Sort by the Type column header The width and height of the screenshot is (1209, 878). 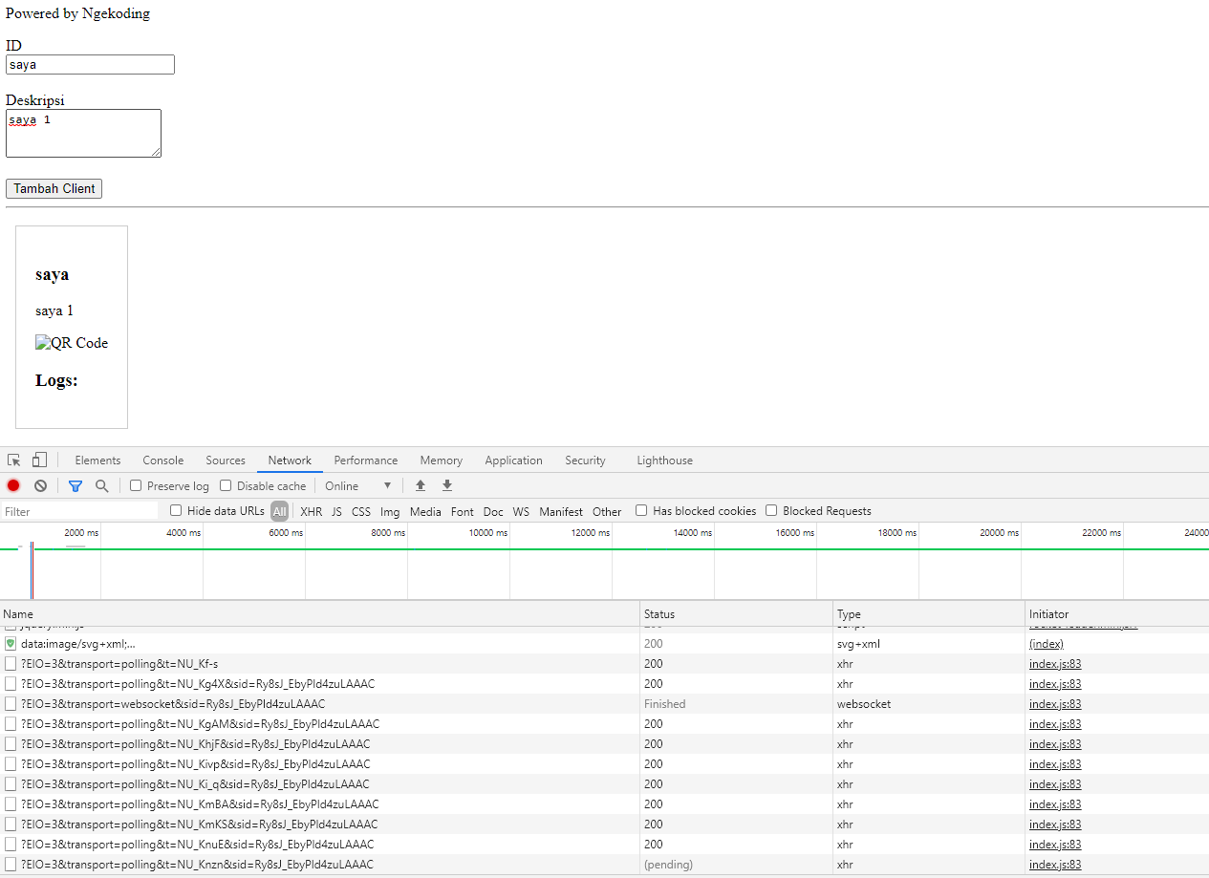coord(929,614)
